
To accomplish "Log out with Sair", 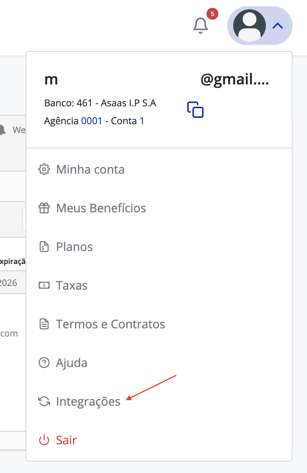I will [x=66, y=440].
